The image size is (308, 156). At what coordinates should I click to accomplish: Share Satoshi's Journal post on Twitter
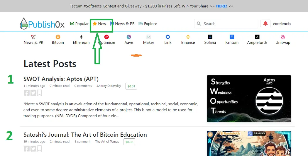click(x=33, y=149)
